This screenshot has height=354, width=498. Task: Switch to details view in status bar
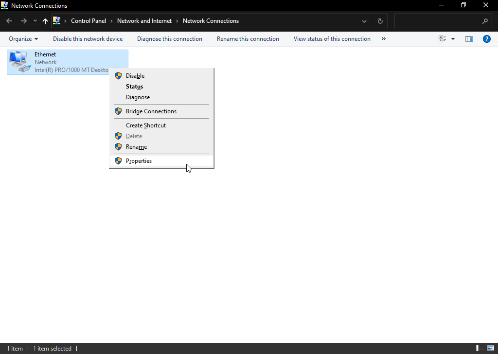tap(480, 348)
